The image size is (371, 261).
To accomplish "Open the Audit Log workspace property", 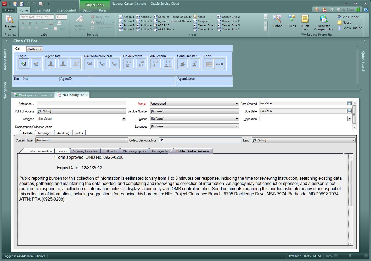I will (305, 22).
